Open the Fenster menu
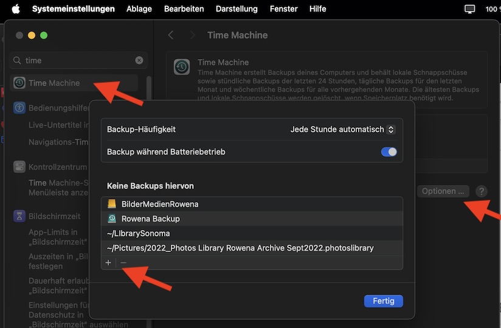This screenshot has height=328, width=501. (283, 9)
